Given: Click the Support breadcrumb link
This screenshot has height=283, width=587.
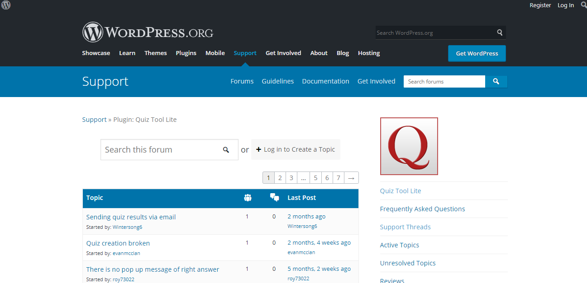Looking at the screenshot, I should pos(95,120).
